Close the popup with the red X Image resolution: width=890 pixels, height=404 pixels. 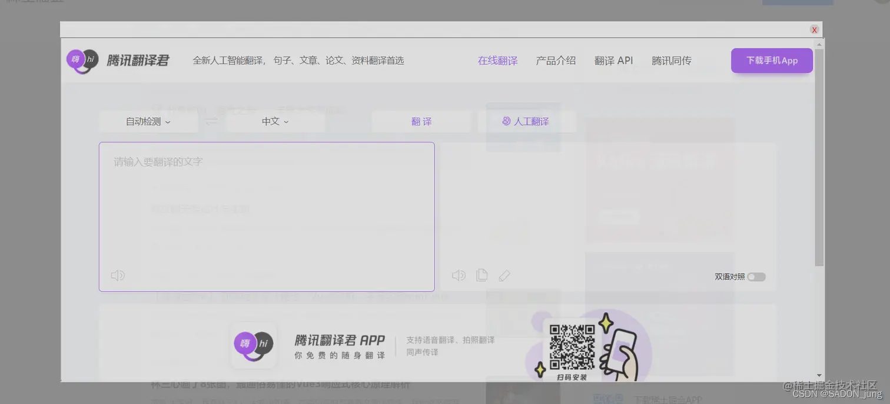[x=815, y=29]
